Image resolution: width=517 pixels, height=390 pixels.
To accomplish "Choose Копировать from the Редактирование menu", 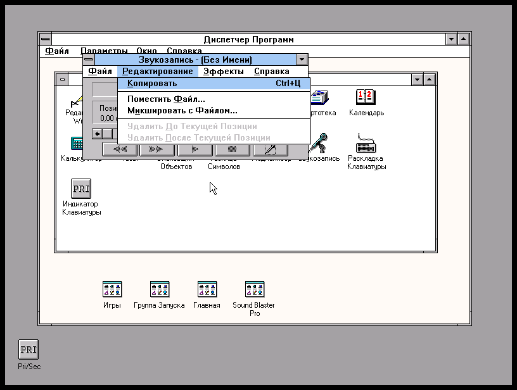I will click(x=152, y=84).
